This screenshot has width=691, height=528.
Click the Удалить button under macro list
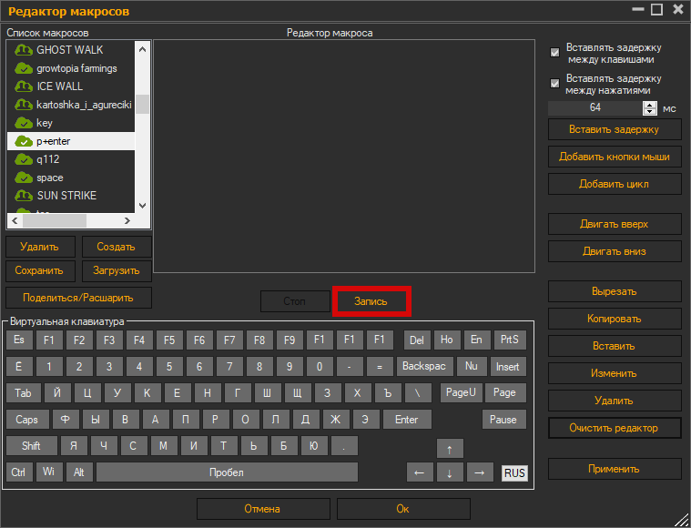point(40,247)
